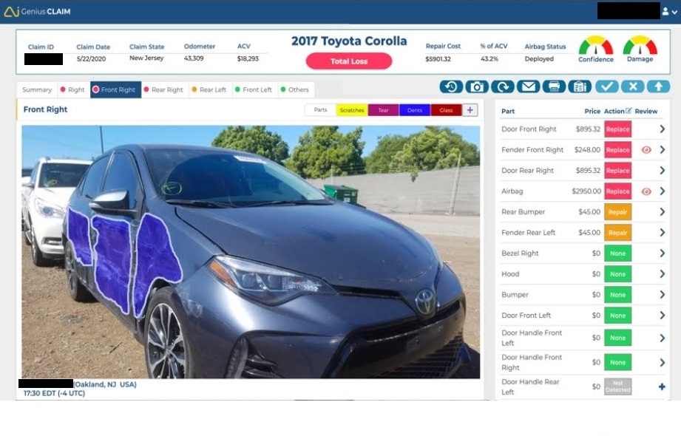Click the refresh arrow icon

pos(503,87)
